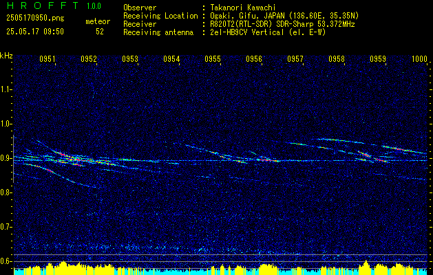Click the Receiver label
This screenshot has height=275, width=433.
140,24
